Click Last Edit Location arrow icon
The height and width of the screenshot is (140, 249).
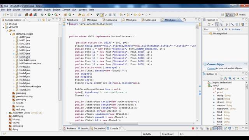[135, 15]
